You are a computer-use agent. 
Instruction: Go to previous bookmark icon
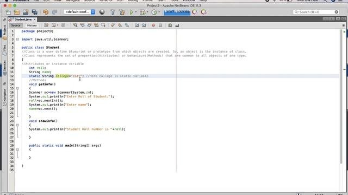(x=113, y=25)
